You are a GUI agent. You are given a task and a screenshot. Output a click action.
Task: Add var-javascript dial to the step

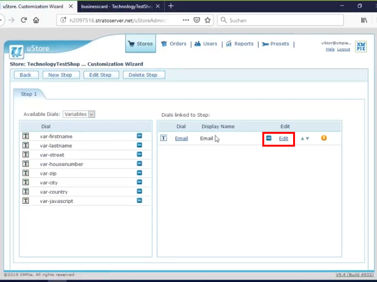(x=139, y=201)
